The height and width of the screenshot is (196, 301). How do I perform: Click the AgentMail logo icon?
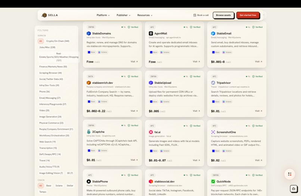coord(151,33)
